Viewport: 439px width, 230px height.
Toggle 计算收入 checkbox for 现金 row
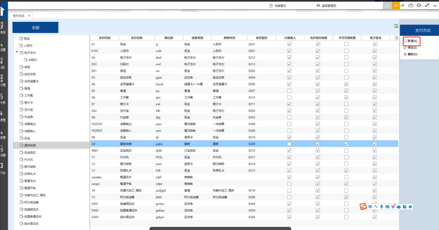coord(289,44)
